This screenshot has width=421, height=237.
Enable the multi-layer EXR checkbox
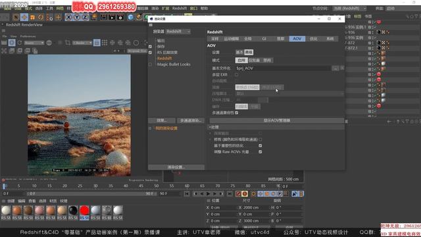(237, 74)
